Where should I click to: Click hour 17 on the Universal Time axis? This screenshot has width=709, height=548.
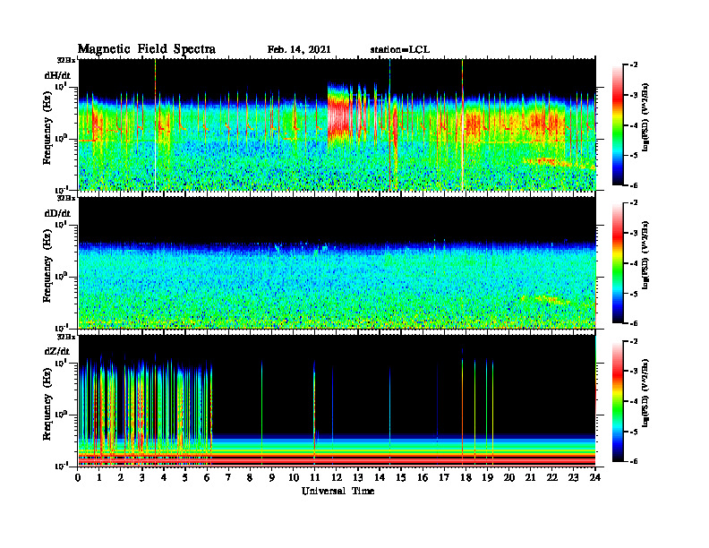pos(444,477)
